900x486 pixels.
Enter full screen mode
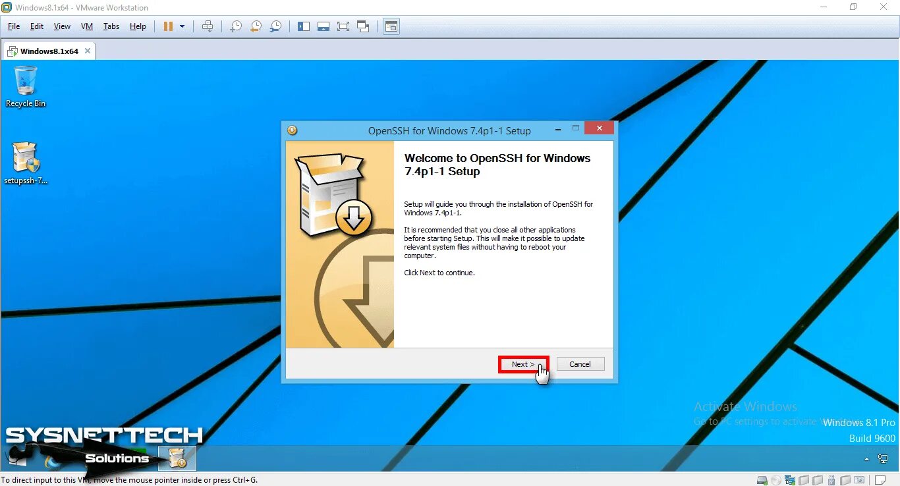click(343, 26)
